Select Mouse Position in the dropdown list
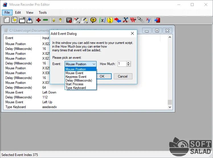 (x=81, y=69)
